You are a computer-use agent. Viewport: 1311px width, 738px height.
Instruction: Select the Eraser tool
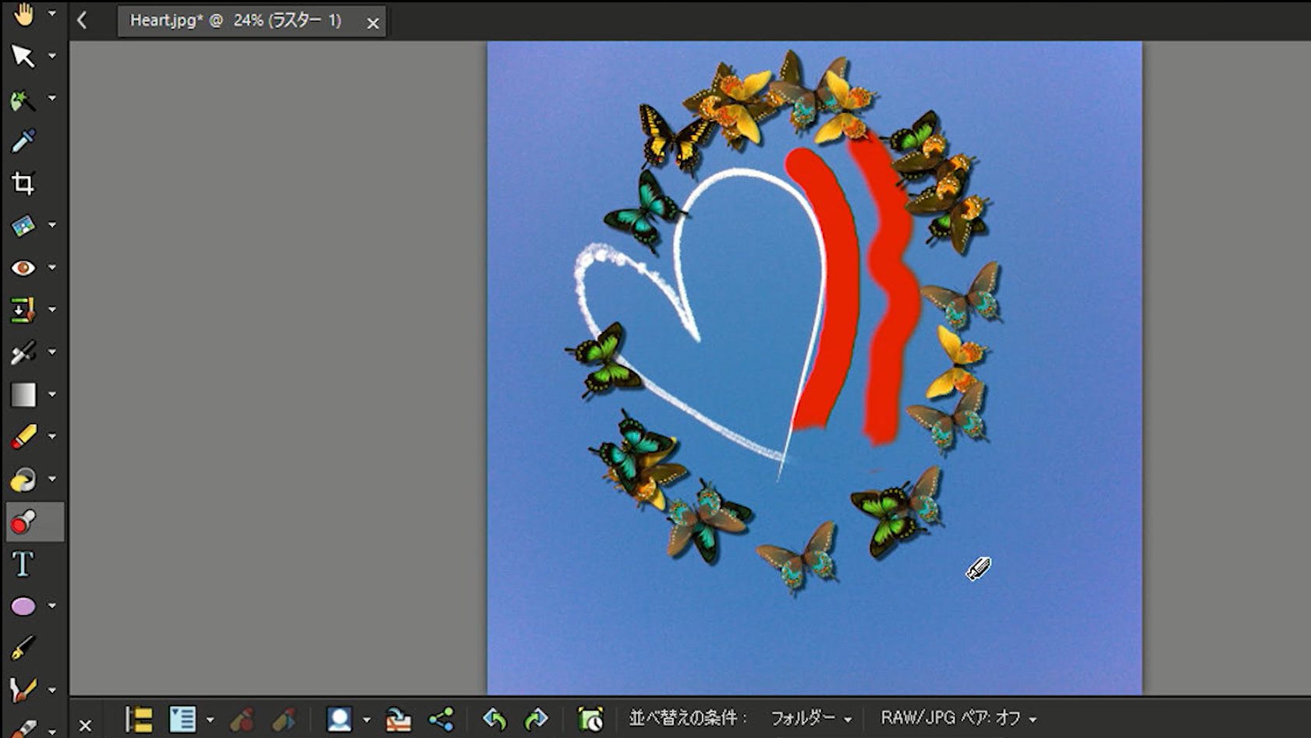point(23,436)
